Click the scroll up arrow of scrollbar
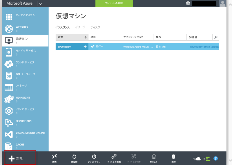This screenshot has height=165, width=232. click(230, 4)
